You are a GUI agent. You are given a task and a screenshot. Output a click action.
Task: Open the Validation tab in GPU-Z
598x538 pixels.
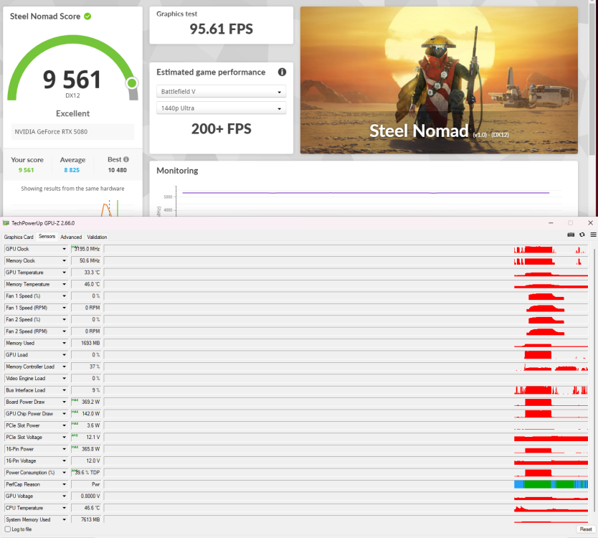coord(97,237)
